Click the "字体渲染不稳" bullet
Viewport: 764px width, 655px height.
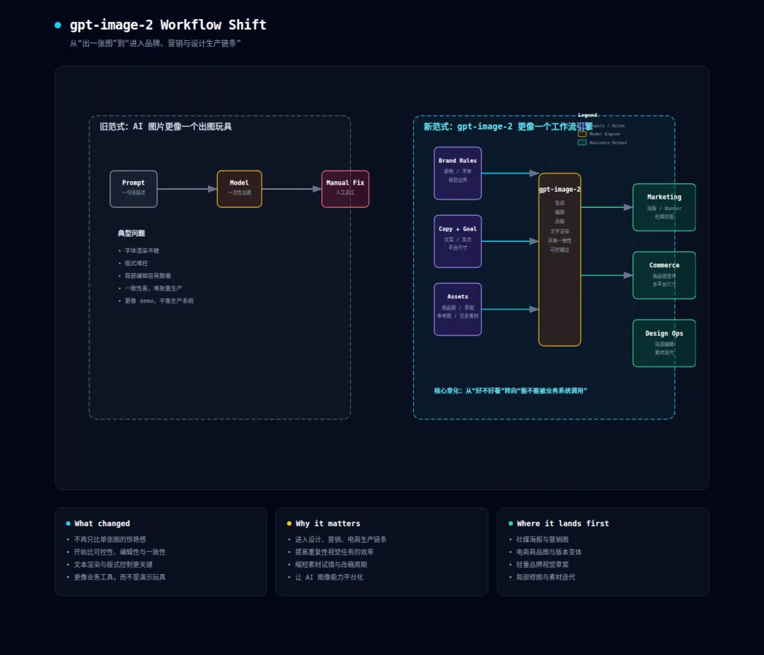pos(141,250)
